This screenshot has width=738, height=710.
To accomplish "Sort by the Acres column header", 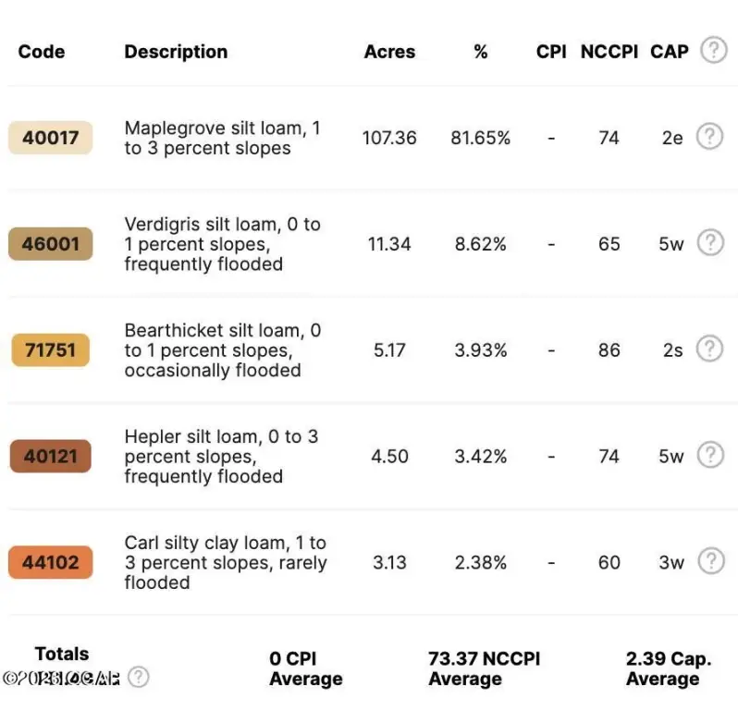I will [389, 52].
